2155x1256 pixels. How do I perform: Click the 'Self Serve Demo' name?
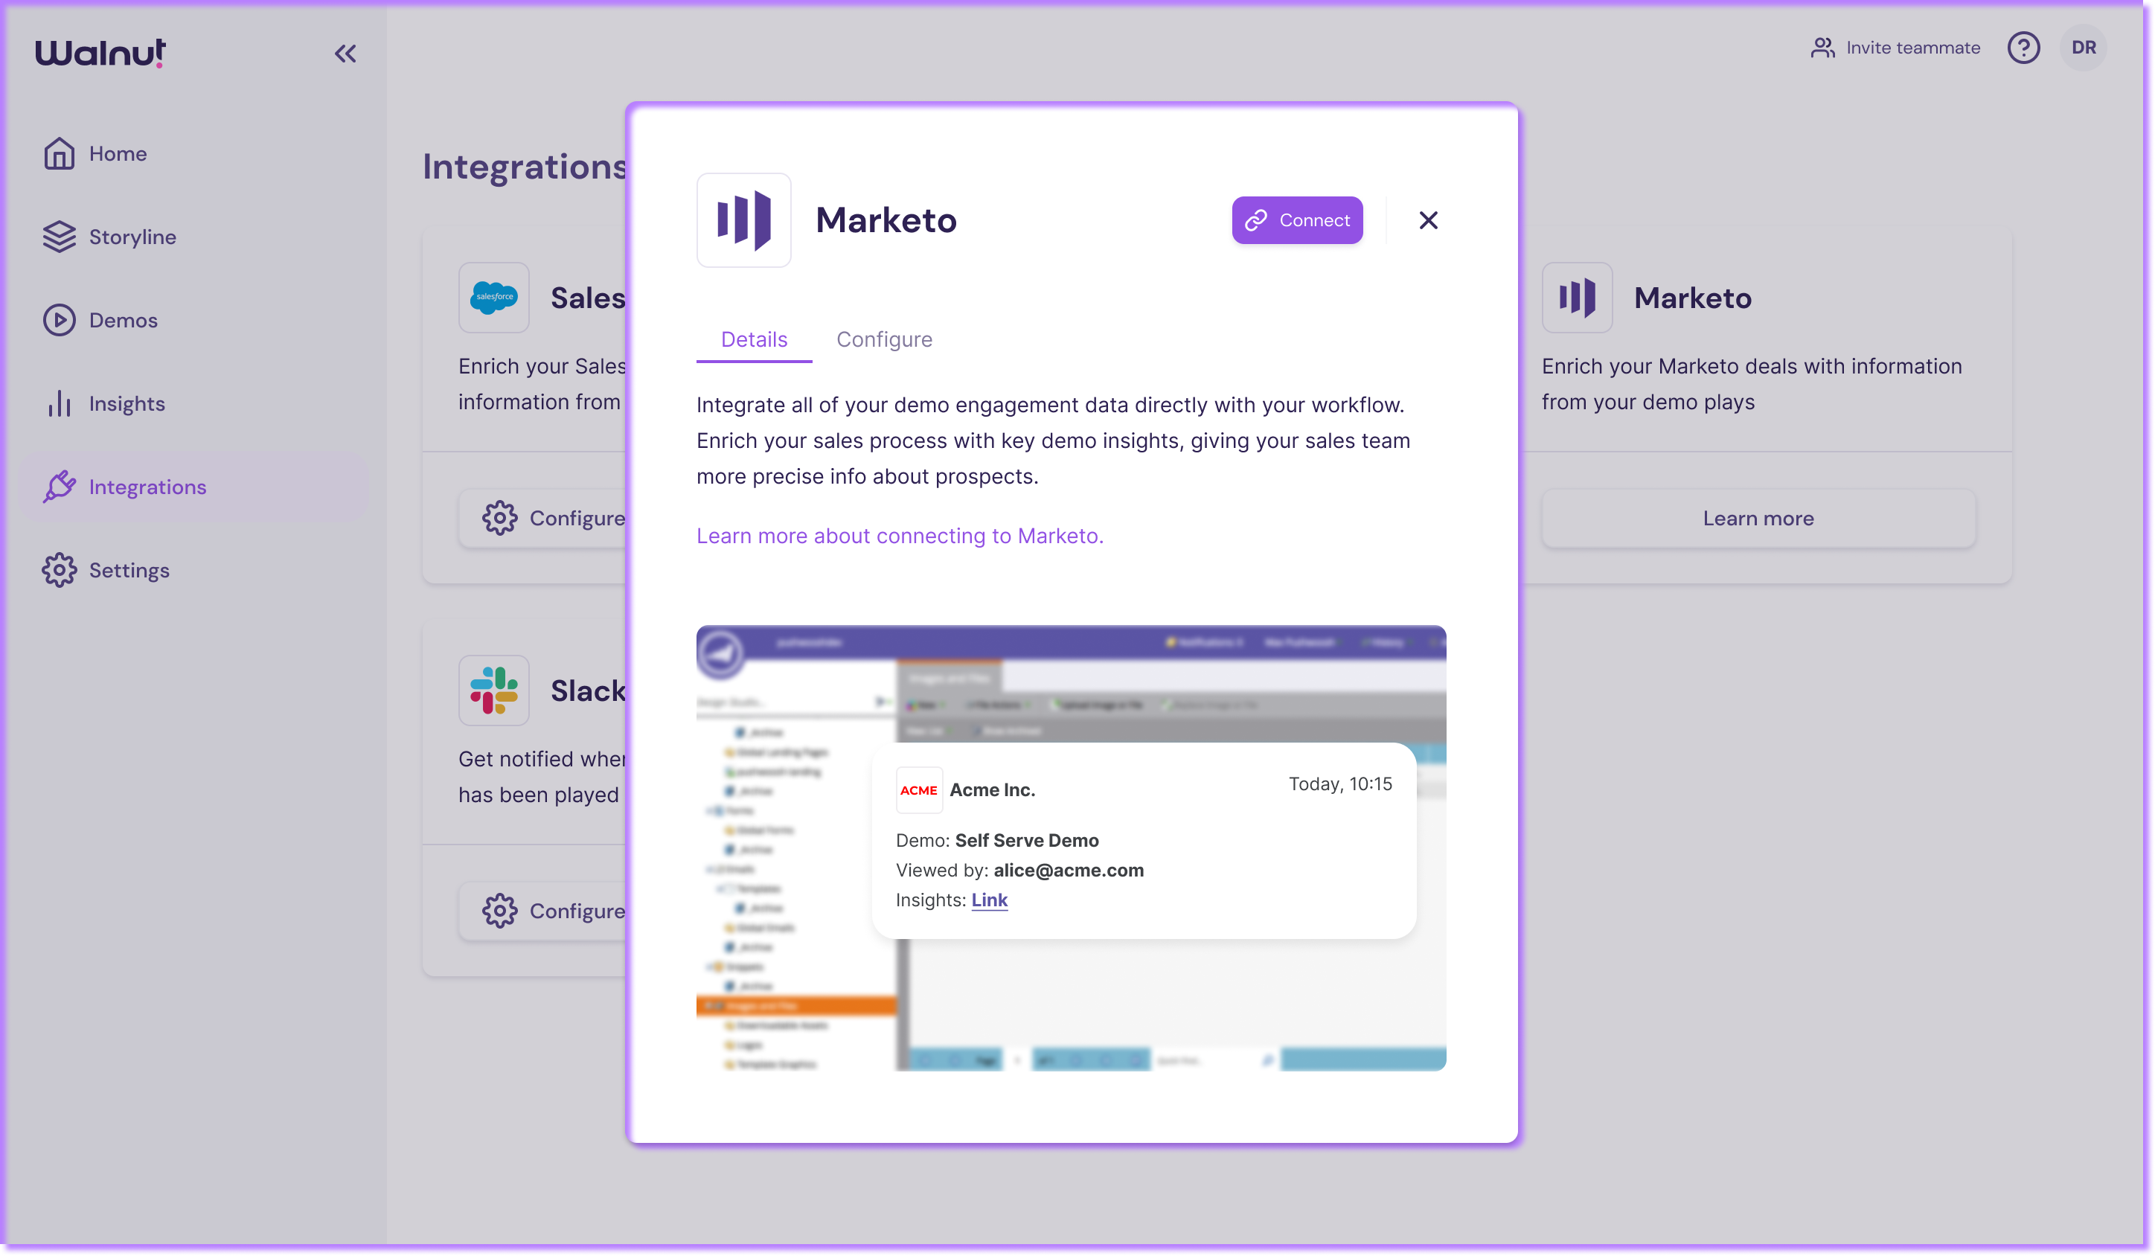1026,841
